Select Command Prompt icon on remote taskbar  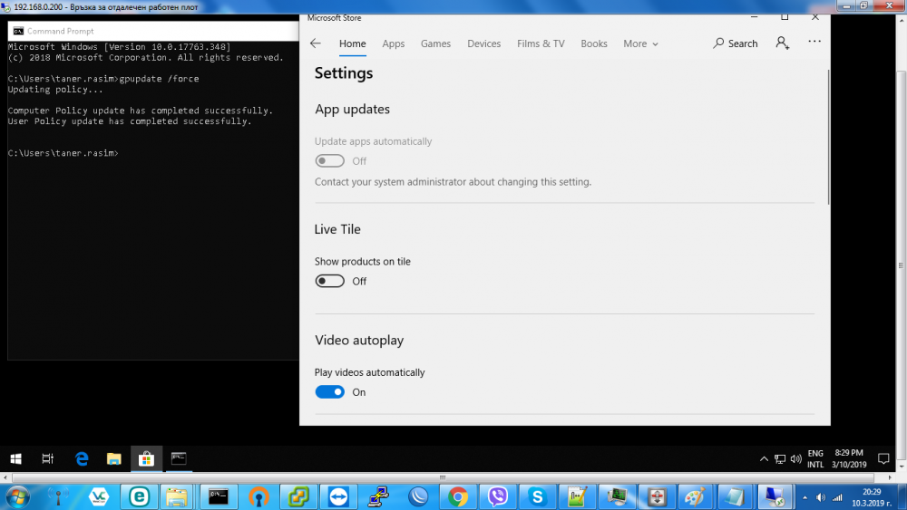coord(179,458)
